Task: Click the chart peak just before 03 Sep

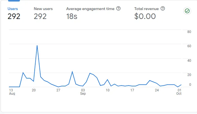Action: (72, 72)
